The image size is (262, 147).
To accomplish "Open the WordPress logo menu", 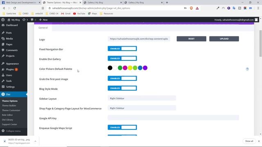I will (x=3, y=20).
